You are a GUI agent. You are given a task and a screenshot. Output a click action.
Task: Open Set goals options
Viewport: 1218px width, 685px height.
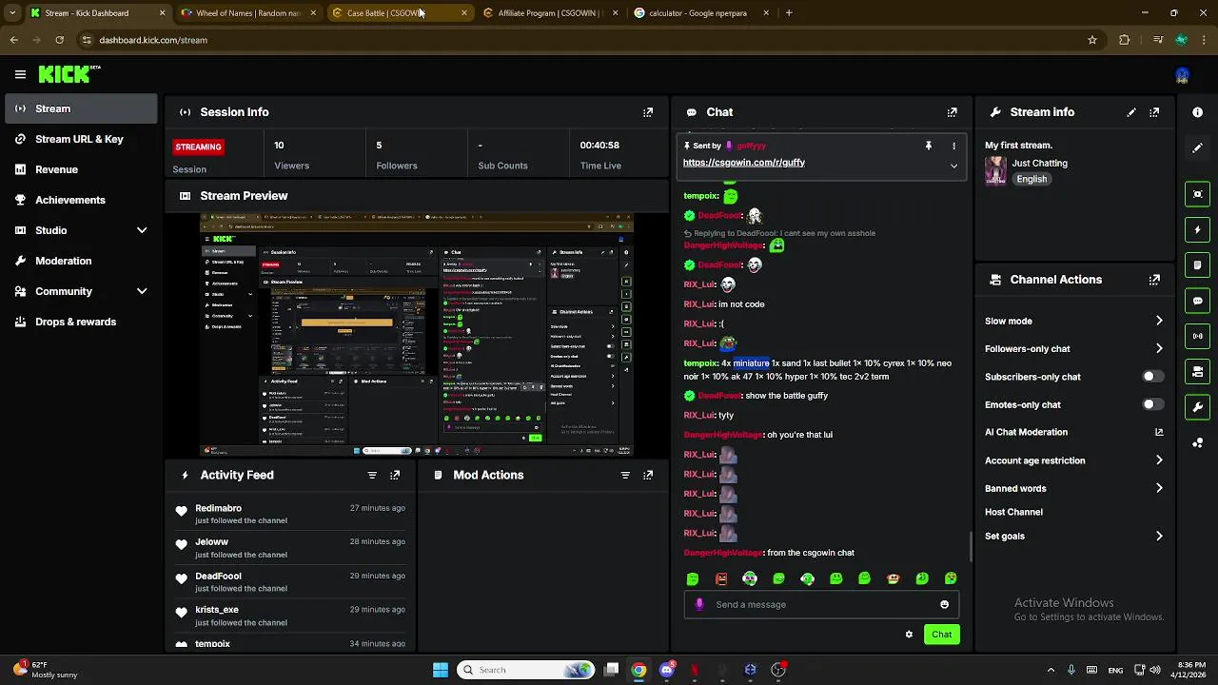(x=1073, y=536)
